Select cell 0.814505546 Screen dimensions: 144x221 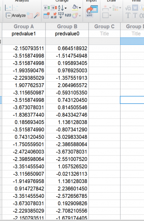pos(67,108)
